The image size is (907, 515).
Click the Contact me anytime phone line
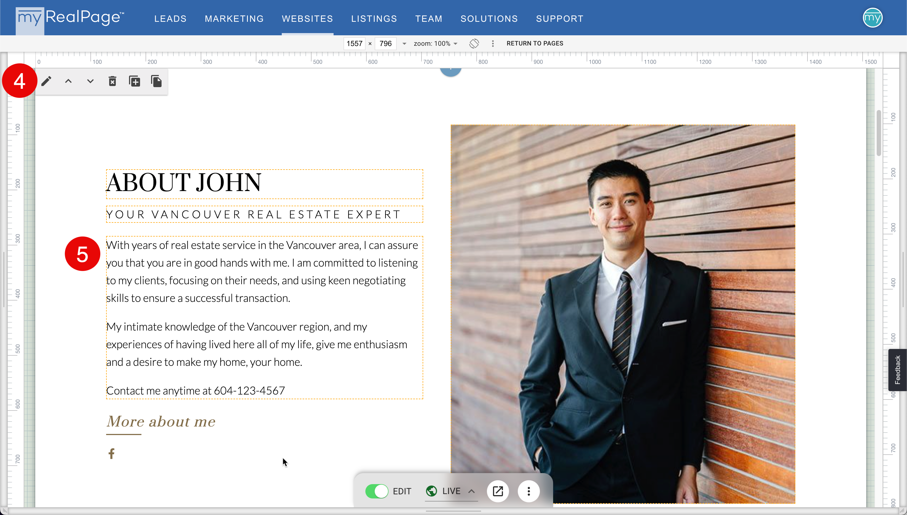tap(195, 390)
